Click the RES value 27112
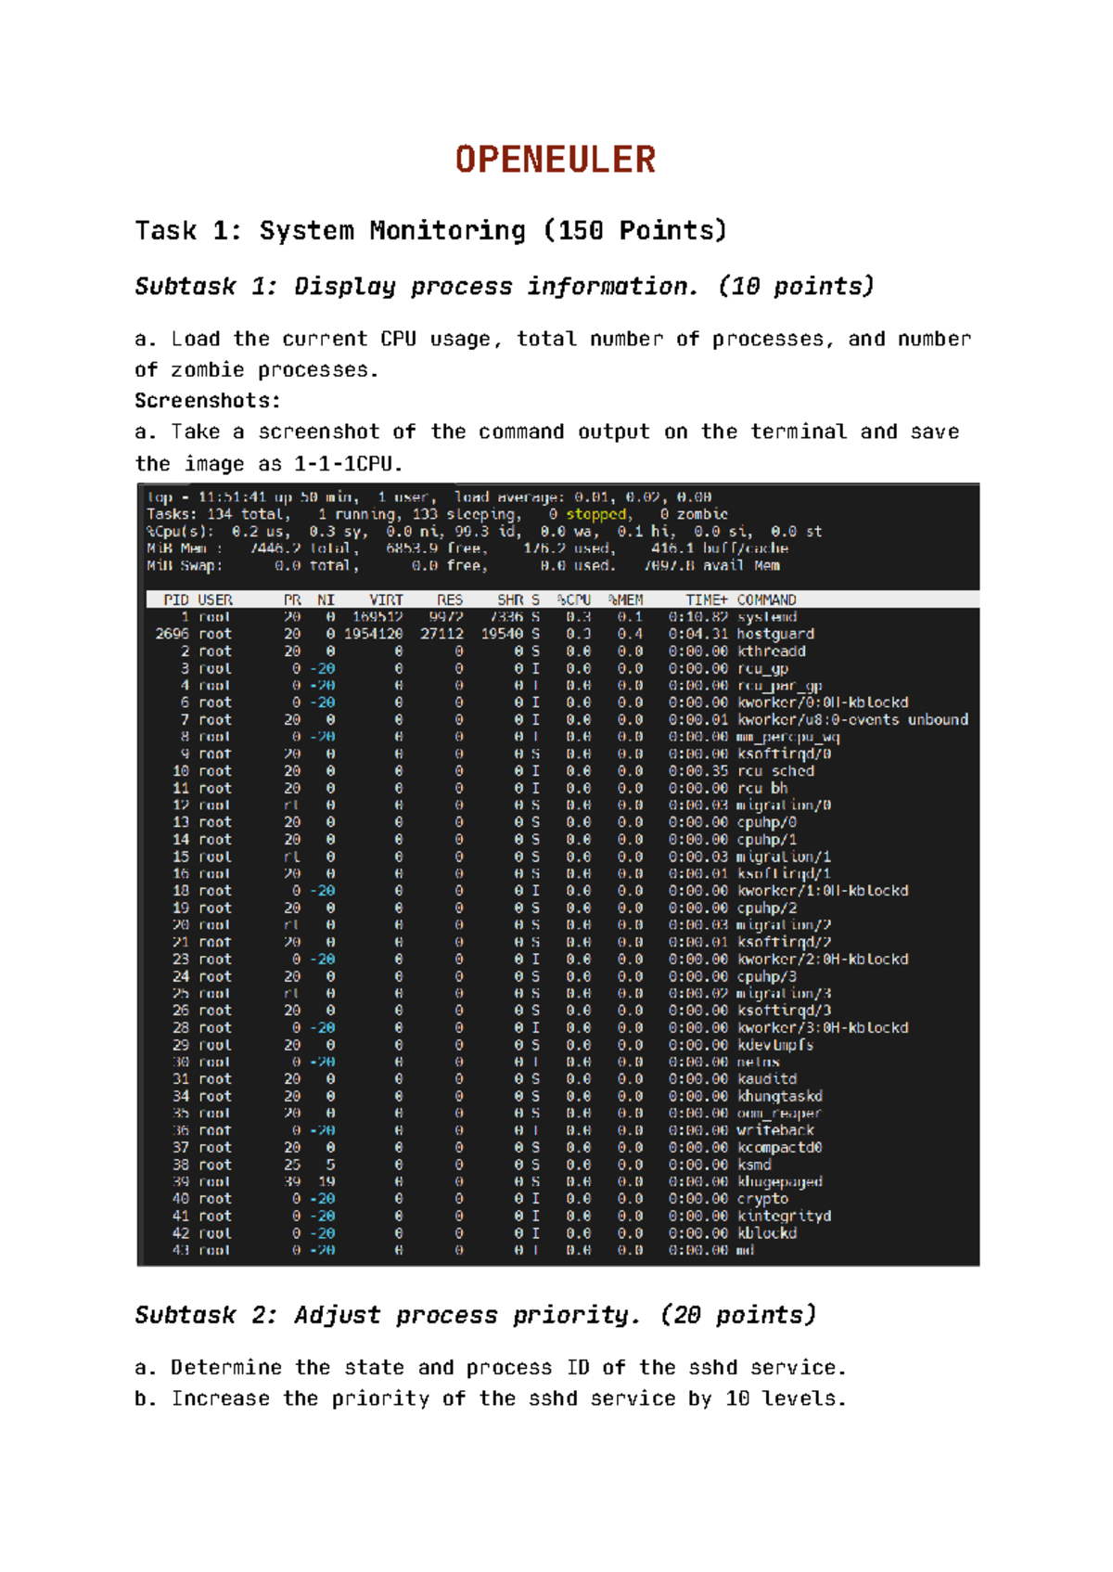The width and height of the screenshot is (1113, 1572). pos(441,634)
